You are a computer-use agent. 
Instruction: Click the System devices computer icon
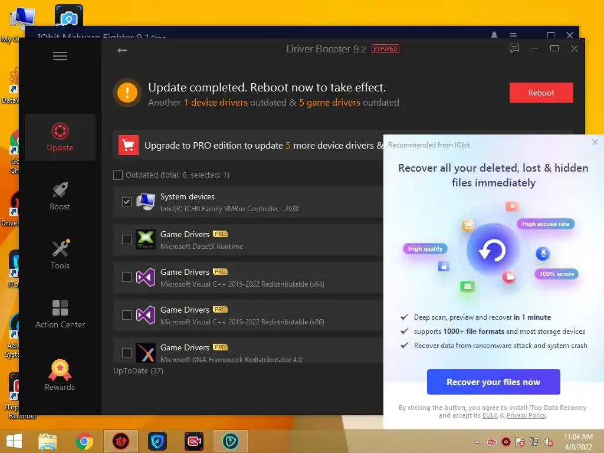146,202
